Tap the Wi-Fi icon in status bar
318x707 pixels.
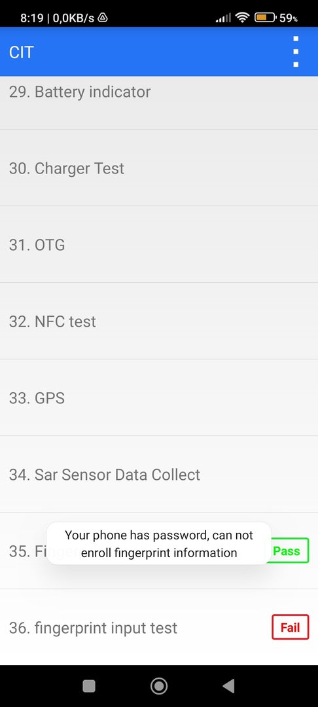tap(243, 18)
